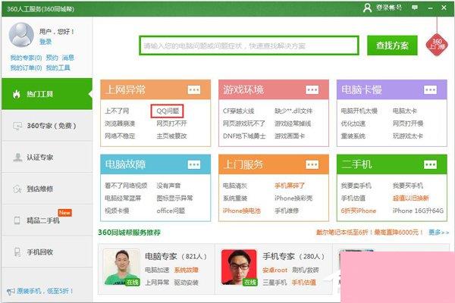Click the 查找方案 search button
Screen dimensions: 455x303
point(392,45)
